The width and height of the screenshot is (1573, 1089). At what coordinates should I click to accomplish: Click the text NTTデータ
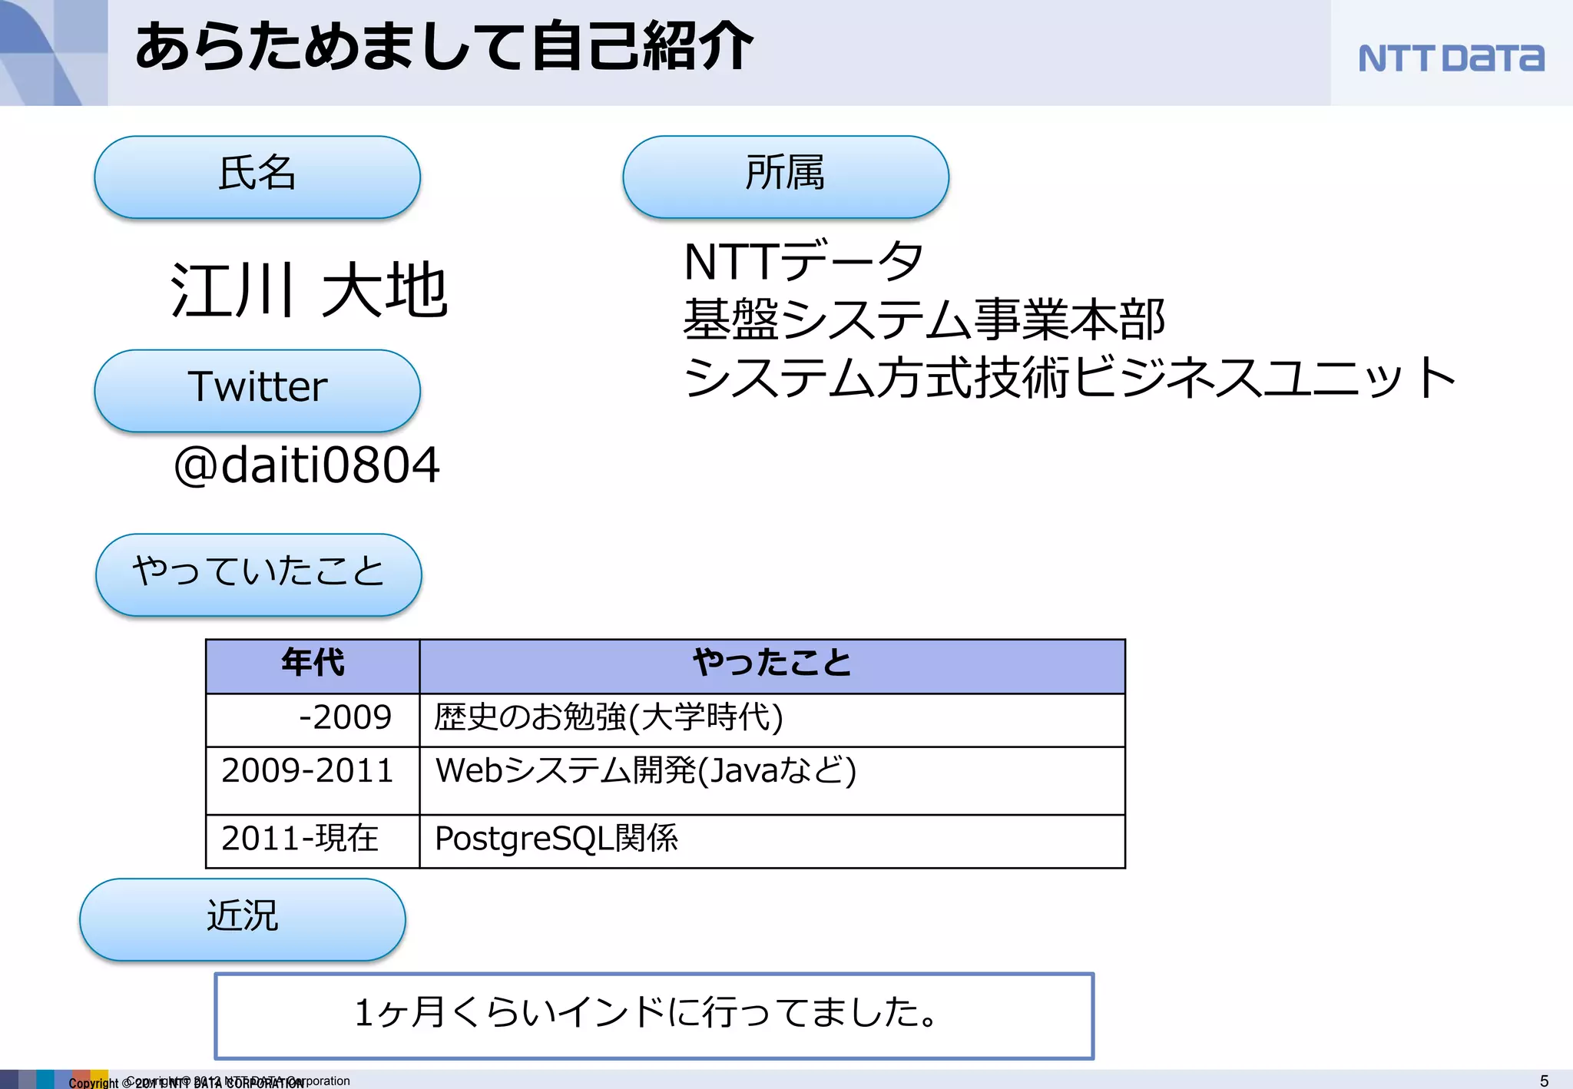click(x=803, y=261)
